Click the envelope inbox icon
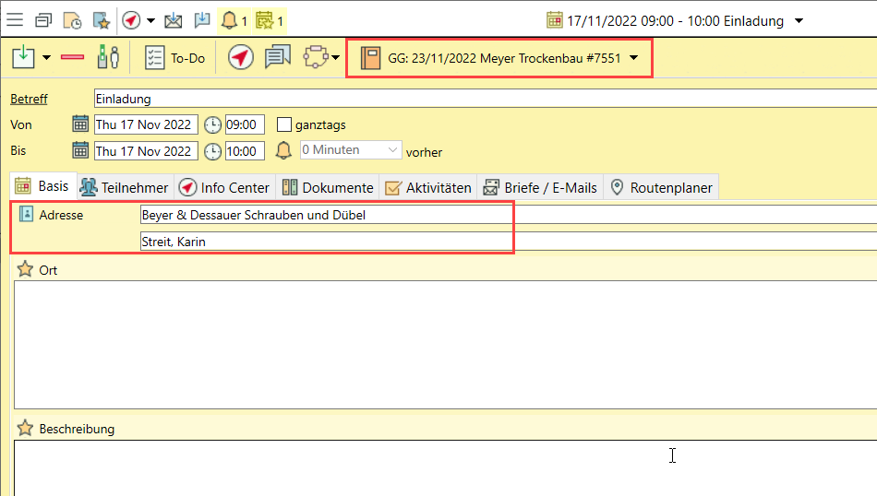 (174, 19)
